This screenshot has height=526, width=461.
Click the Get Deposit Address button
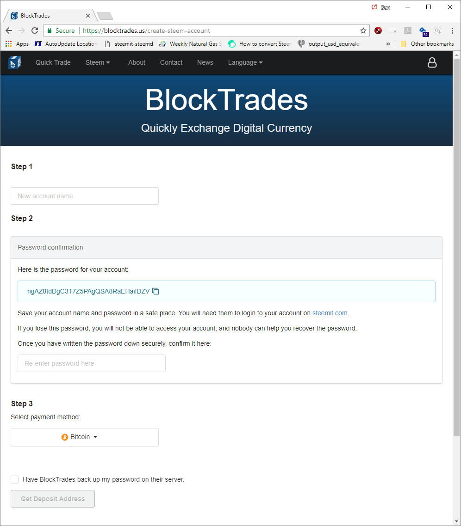(x=53, y=499)
